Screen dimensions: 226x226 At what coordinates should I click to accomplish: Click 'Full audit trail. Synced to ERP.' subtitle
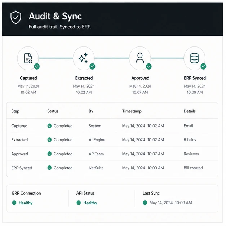60,27
